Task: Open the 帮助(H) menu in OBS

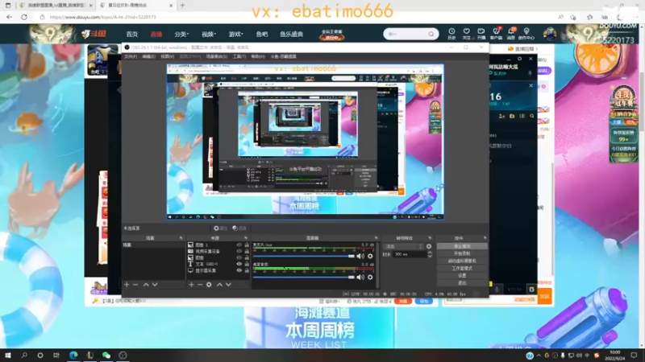Action: click(258, 56)
